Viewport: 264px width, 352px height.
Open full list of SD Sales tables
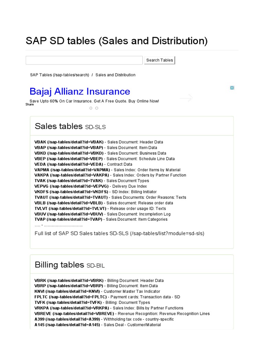click(x=119, y=233)
